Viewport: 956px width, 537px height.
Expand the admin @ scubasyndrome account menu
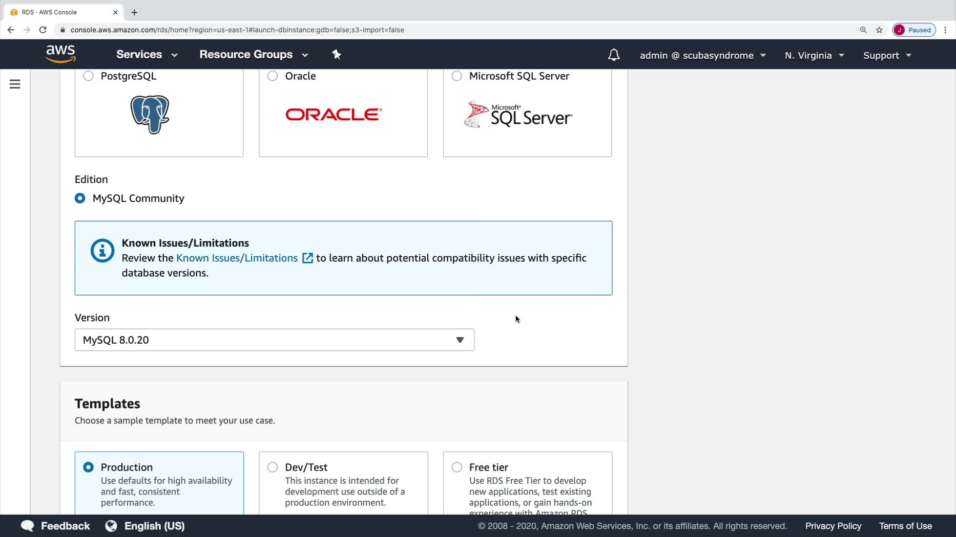pos(702,55)
